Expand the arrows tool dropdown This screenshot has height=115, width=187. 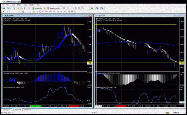[x=39, y=12]
